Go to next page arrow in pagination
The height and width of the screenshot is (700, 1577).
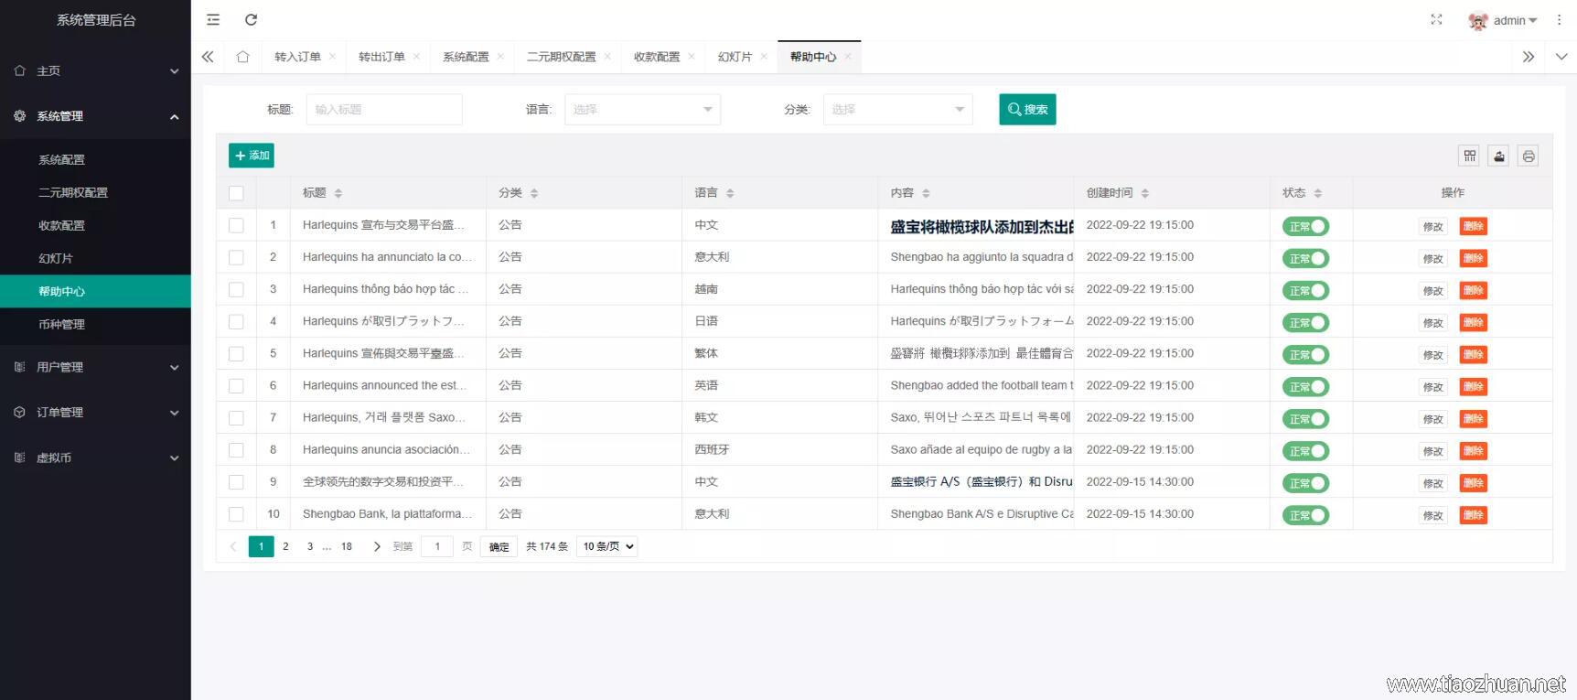(377, 546)
